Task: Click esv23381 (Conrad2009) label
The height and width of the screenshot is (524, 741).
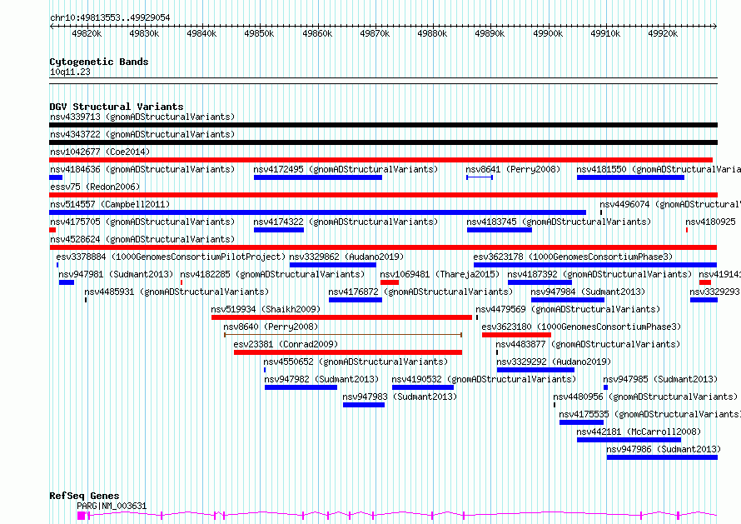Action: [x=286, y=344]
